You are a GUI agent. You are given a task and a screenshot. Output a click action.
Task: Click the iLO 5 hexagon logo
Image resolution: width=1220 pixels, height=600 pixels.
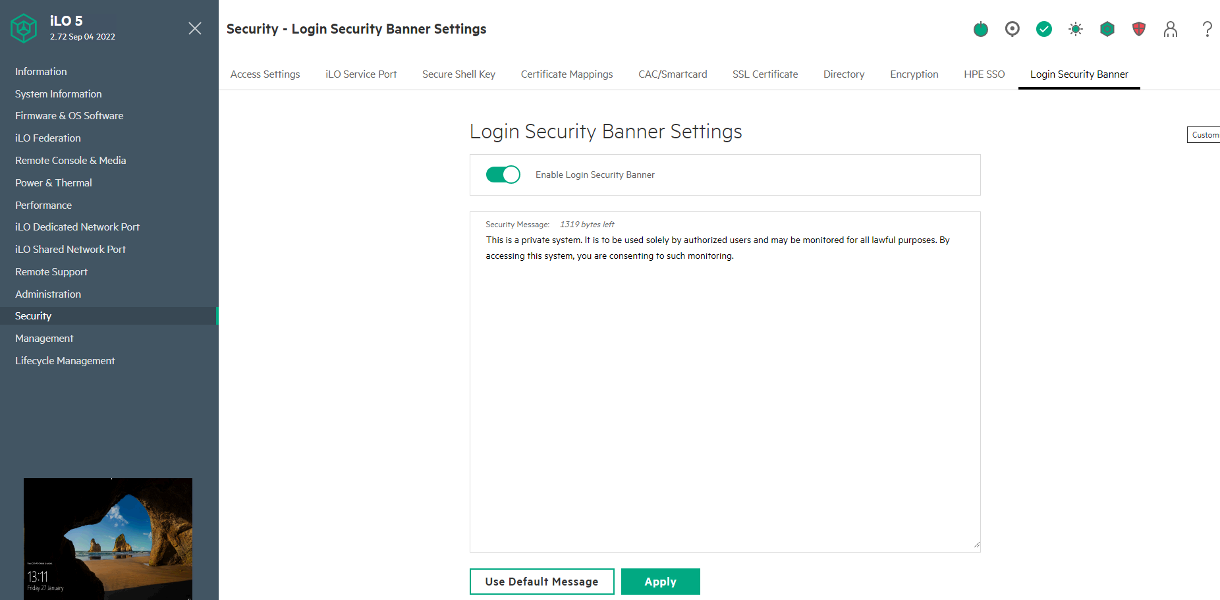pos(24,28)
